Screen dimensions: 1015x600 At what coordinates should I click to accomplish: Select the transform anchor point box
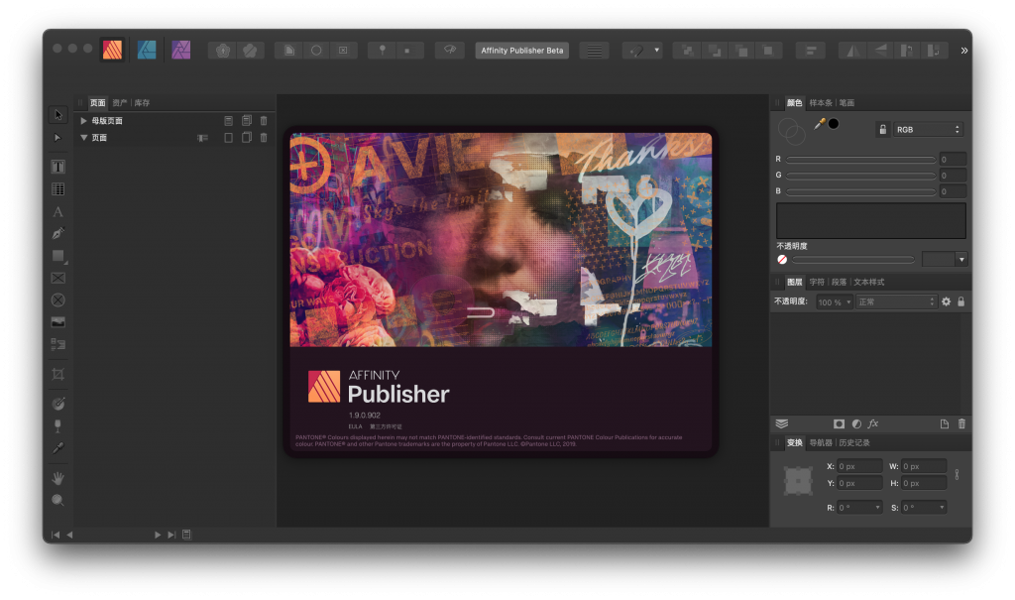tap(798, 481)
